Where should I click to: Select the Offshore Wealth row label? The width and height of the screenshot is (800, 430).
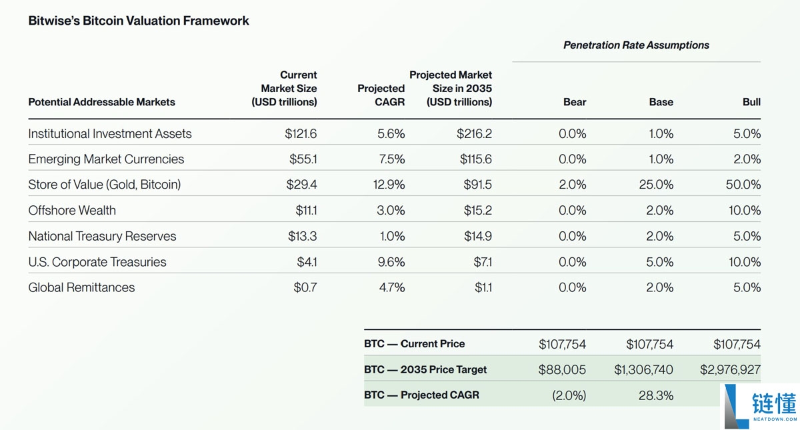tap(72, 211)
